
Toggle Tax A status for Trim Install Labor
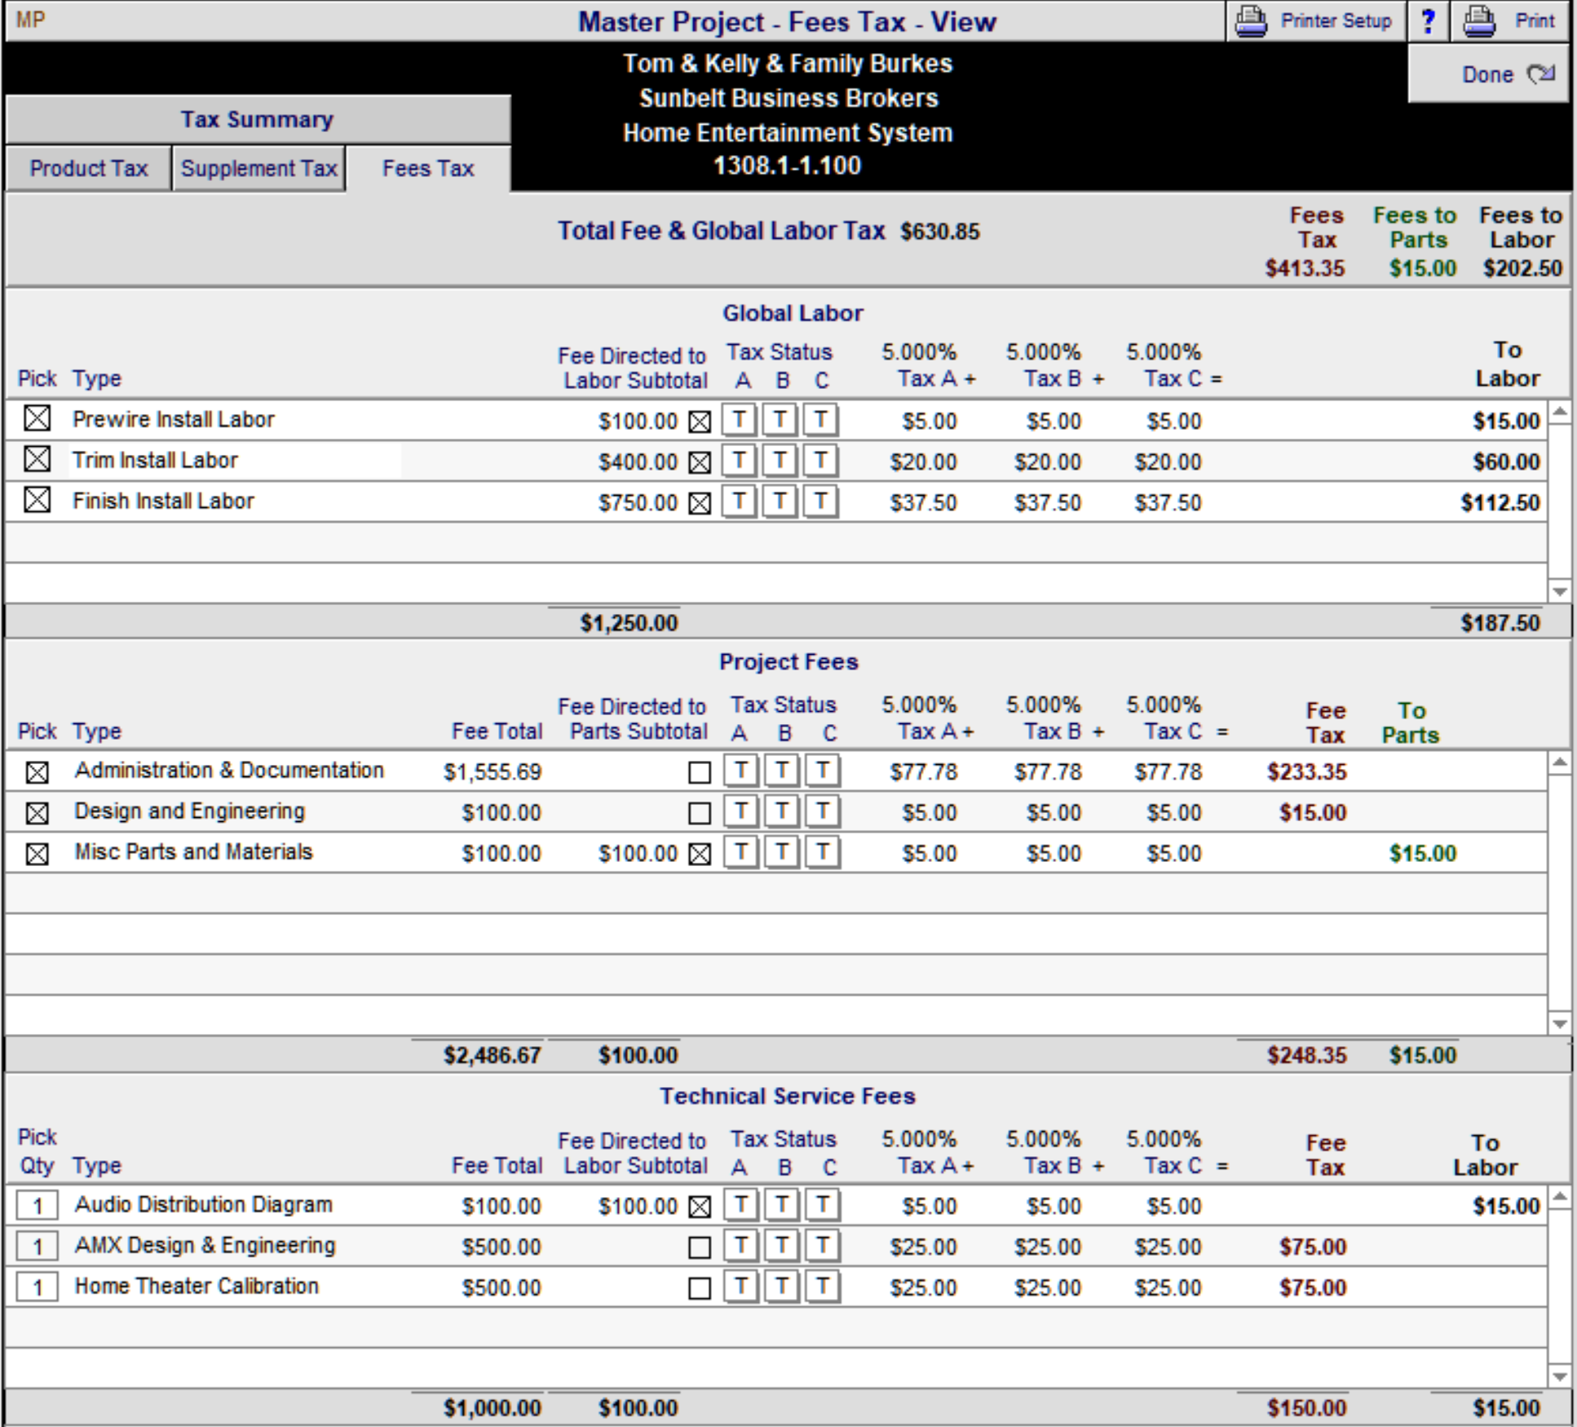[x=740, y=461]
